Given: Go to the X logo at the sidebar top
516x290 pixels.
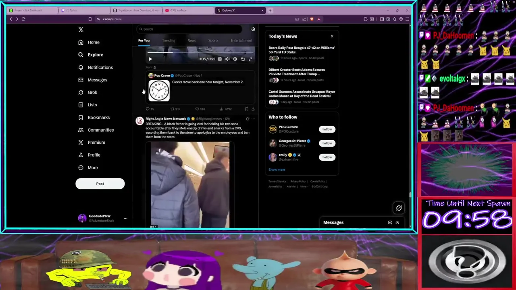Looking at the screenshot, I should [81, 29].
